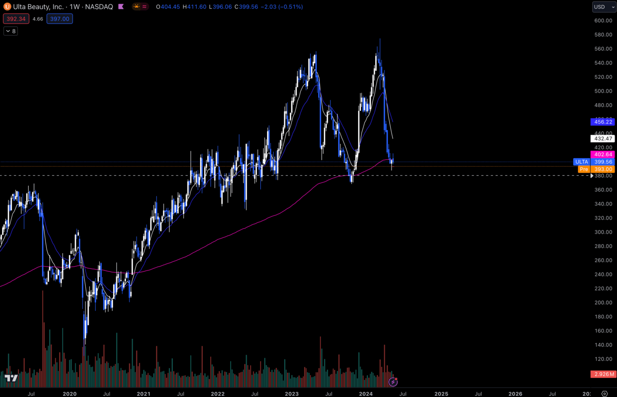Click the 120.00 price axis label

tap(603, 359)
